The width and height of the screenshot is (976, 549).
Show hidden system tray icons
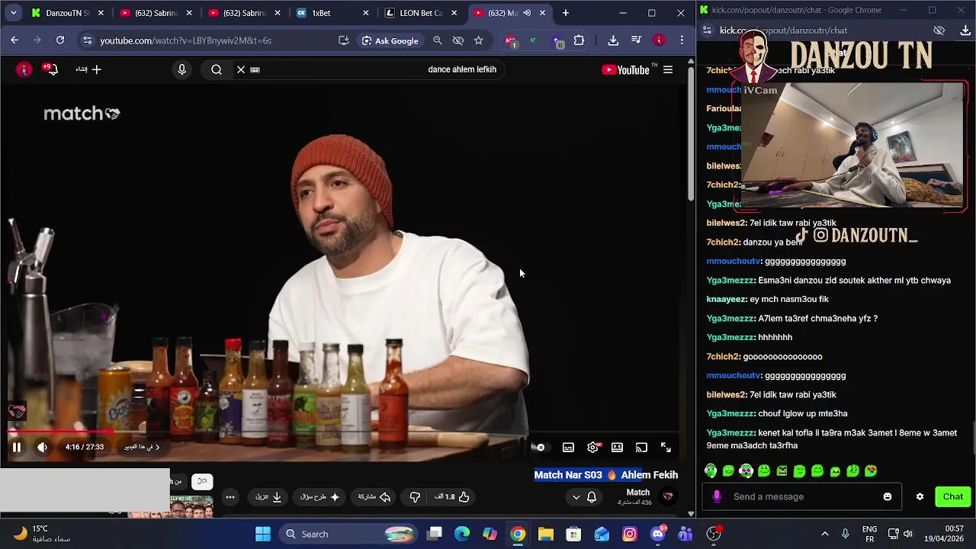click(x=824, y=534)
